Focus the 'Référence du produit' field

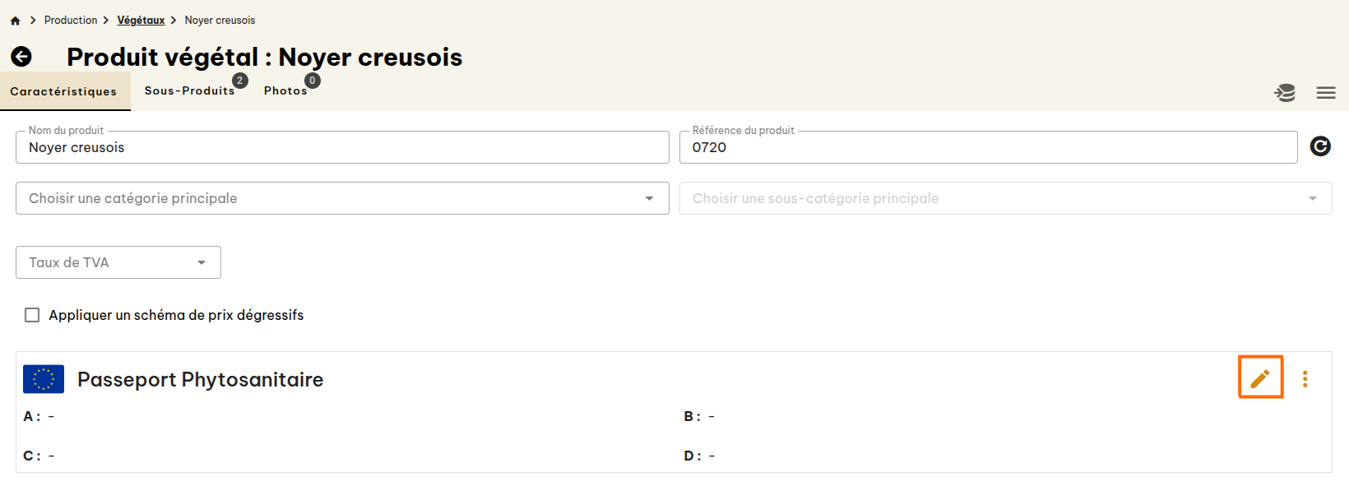click(x=987, y=148)
